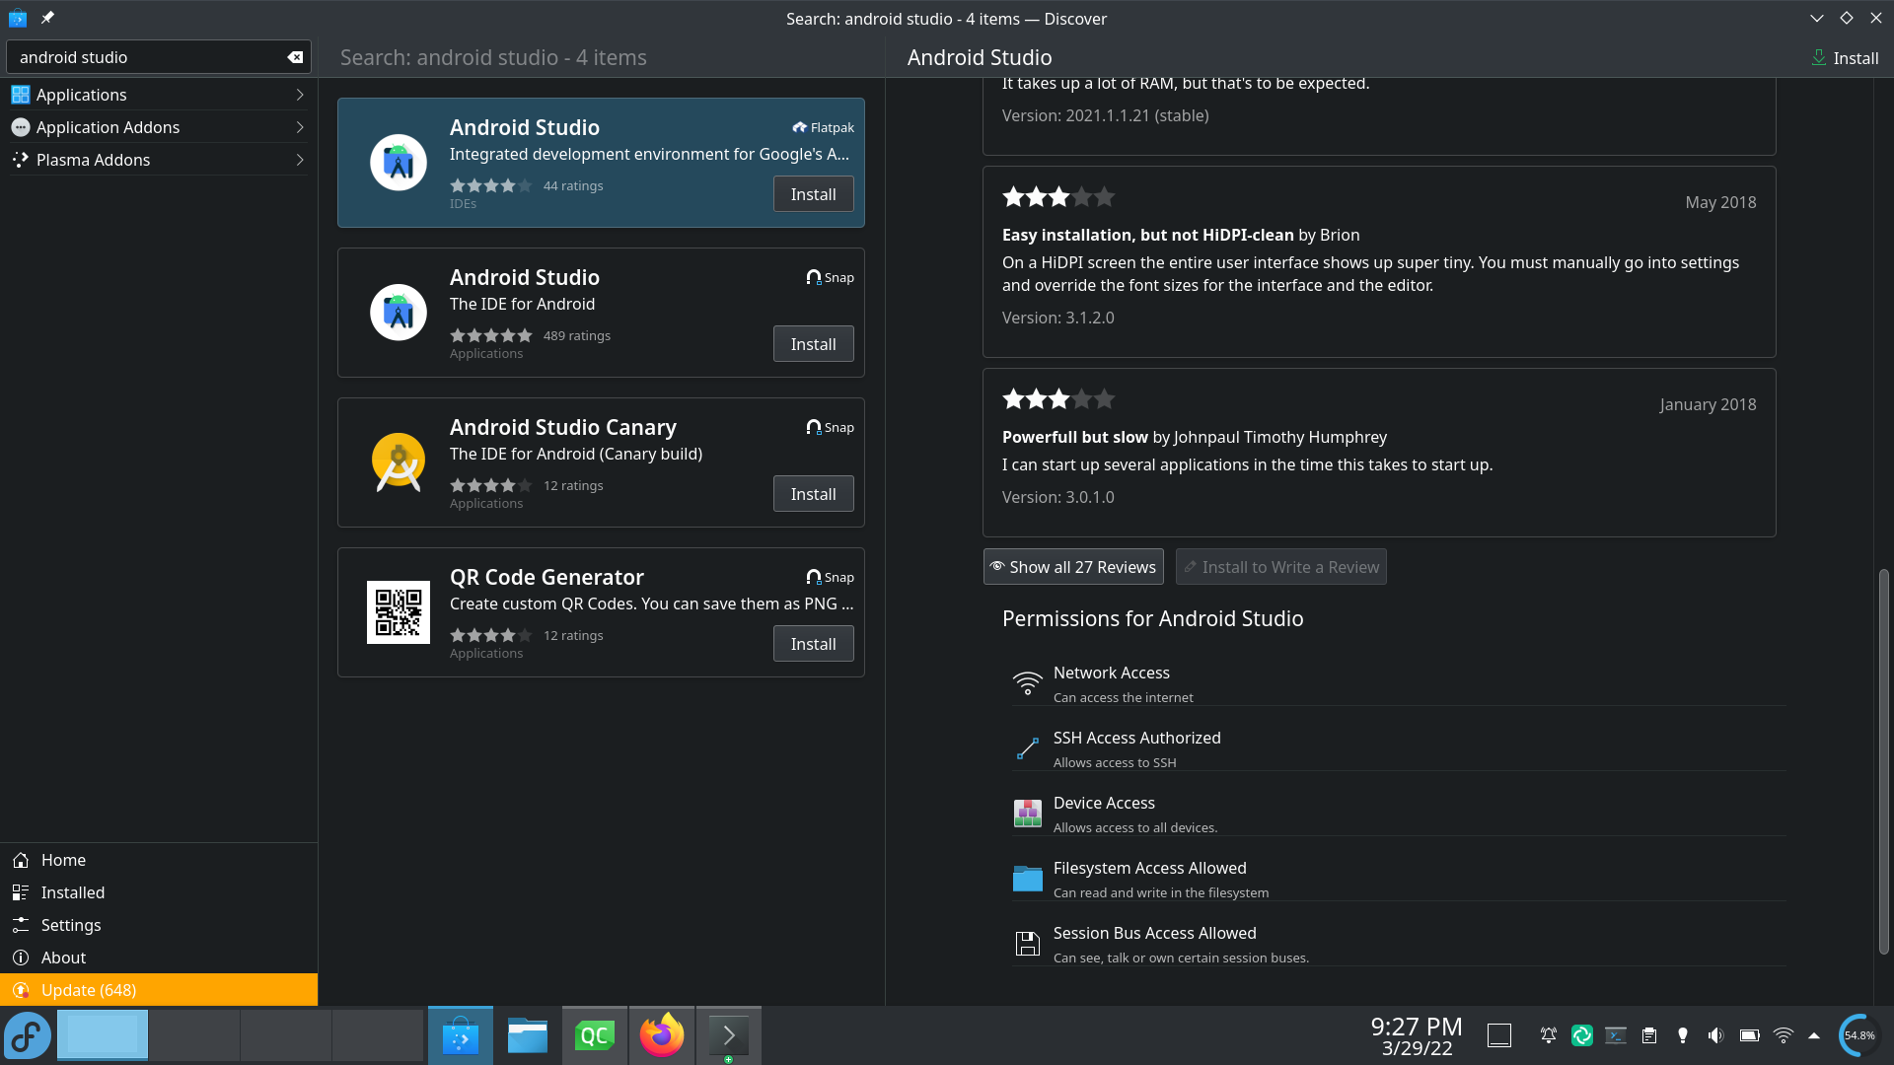Screen dimensions: 1894x1065
Task: Open the QC application in taskbar
Action: [x=595, y=1035]
